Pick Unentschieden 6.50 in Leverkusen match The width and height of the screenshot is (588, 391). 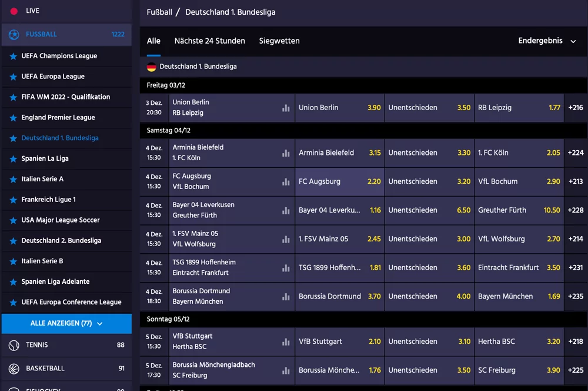429,210
